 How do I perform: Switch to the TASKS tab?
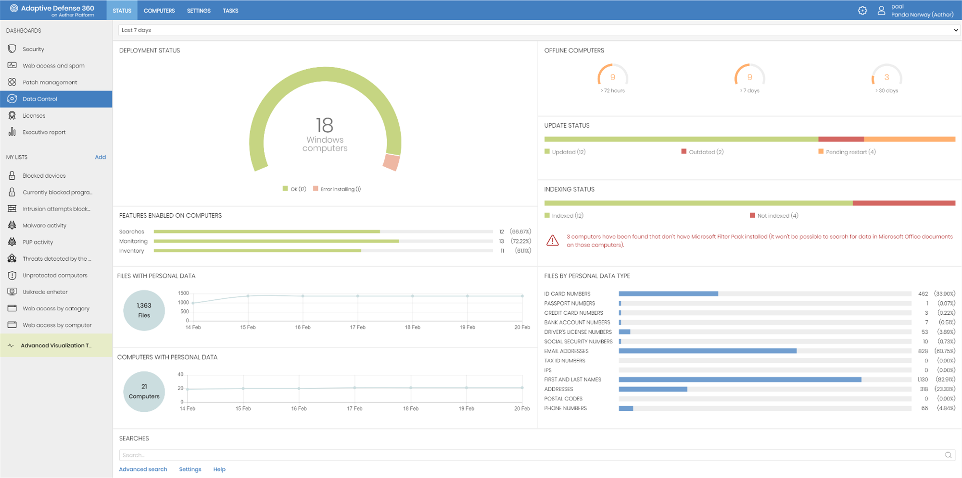(x=230, y=10)
